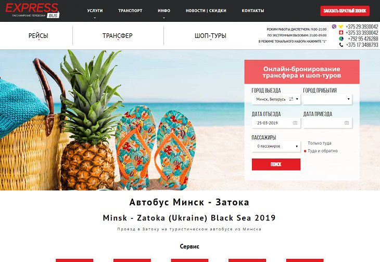Open the Город прибытия dropdown

(x=327, y=99)
